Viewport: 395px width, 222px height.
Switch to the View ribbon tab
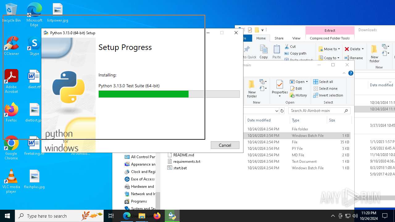296,38
